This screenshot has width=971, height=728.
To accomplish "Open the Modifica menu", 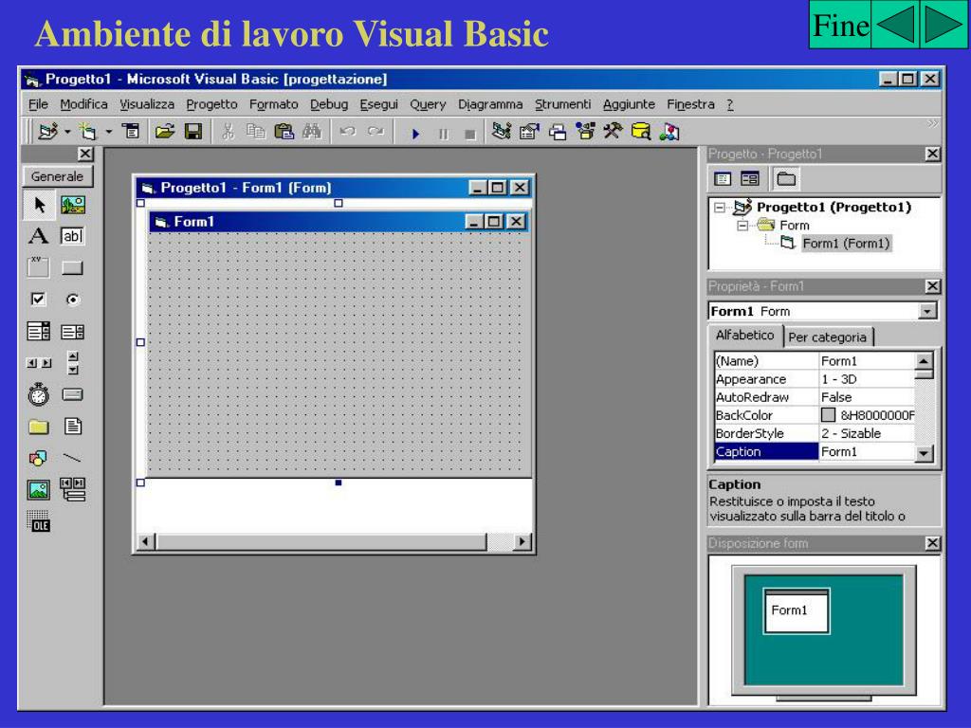I will [83, 104].
